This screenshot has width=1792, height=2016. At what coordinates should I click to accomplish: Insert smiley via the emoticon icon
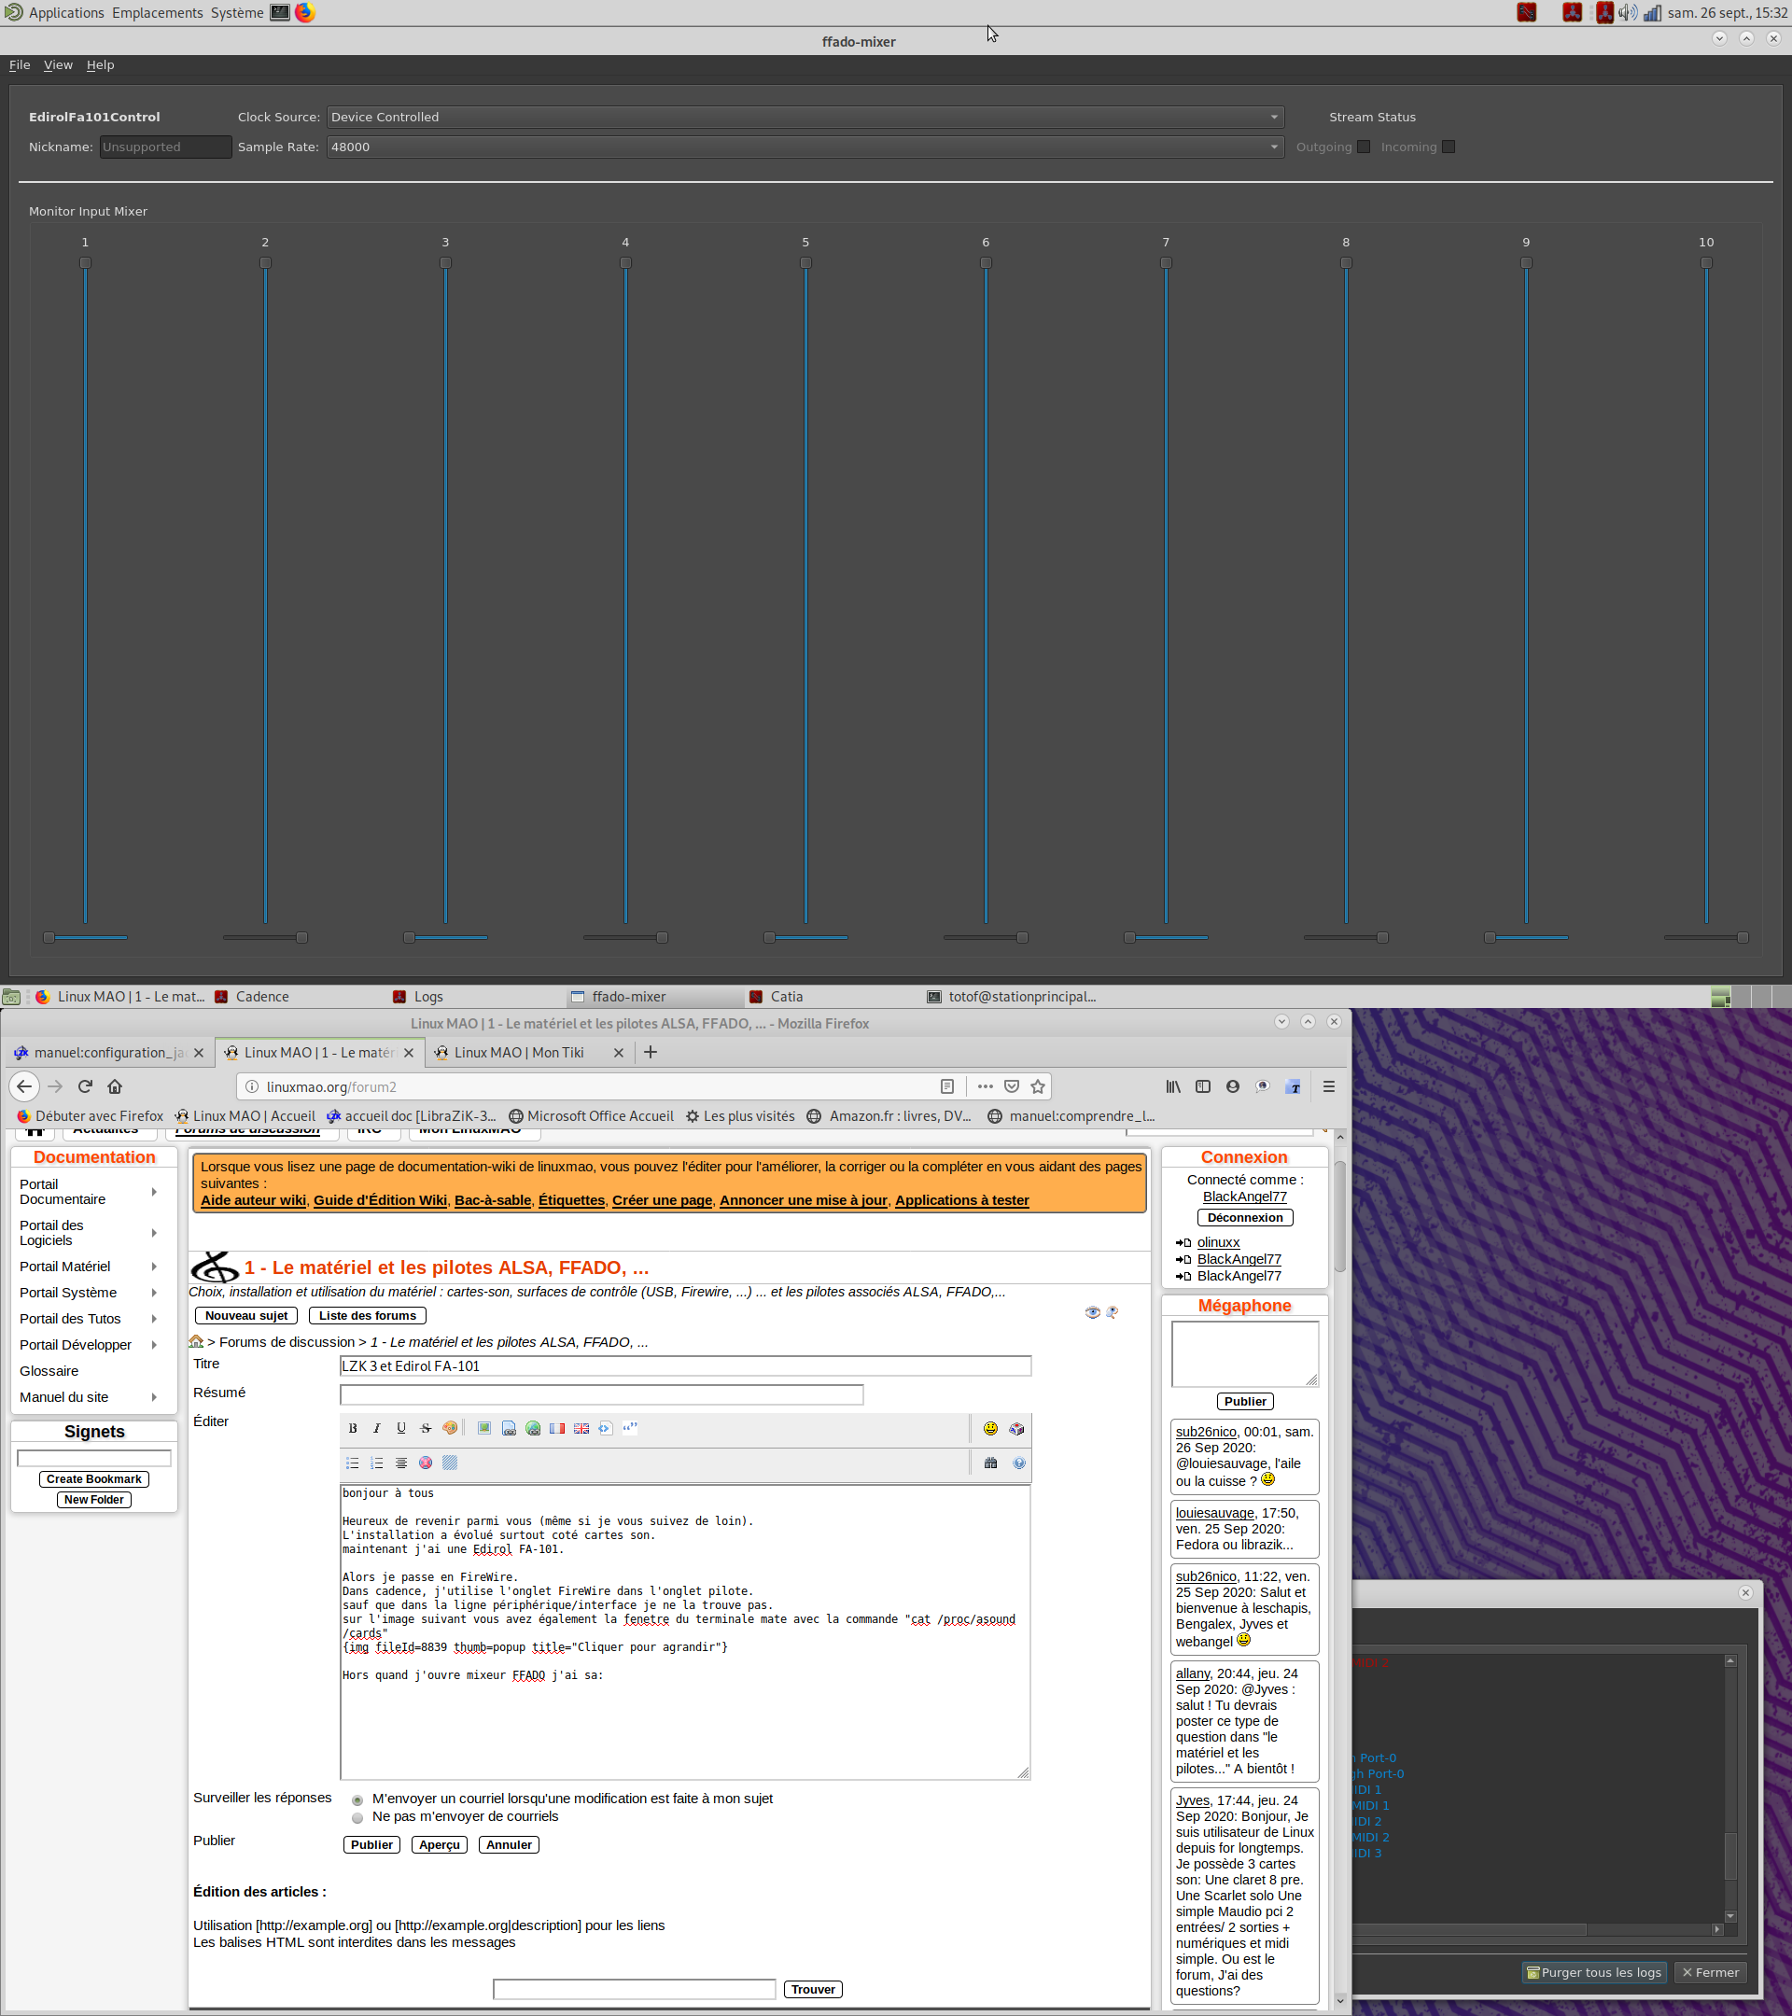[990, 1428]
